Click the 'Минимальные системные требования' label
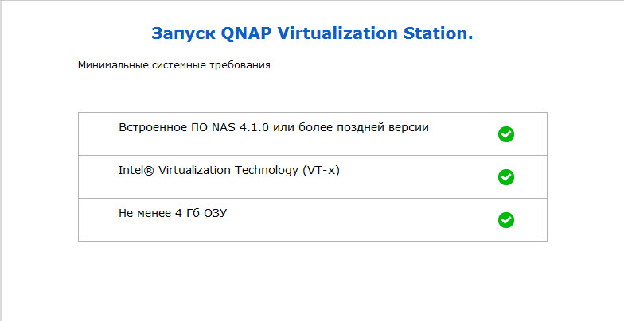The width and height of the screenshot is (624, 321). [x=174, y=65]
